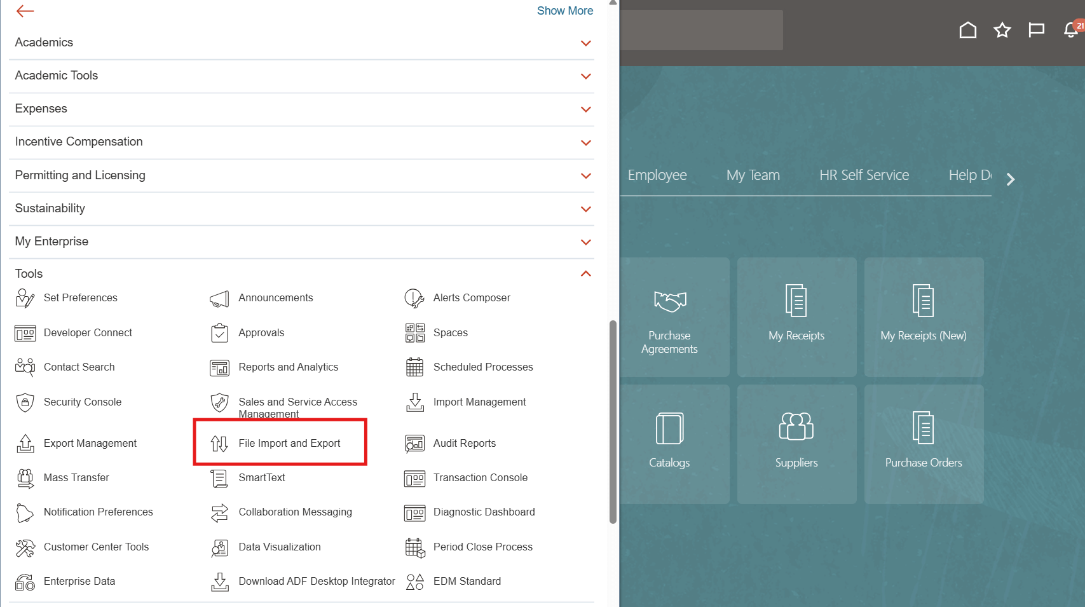The width and height of the screenshot is (1085, 607).
Task: Click the Announcements megaphone icon
Action: pos(219,298)
